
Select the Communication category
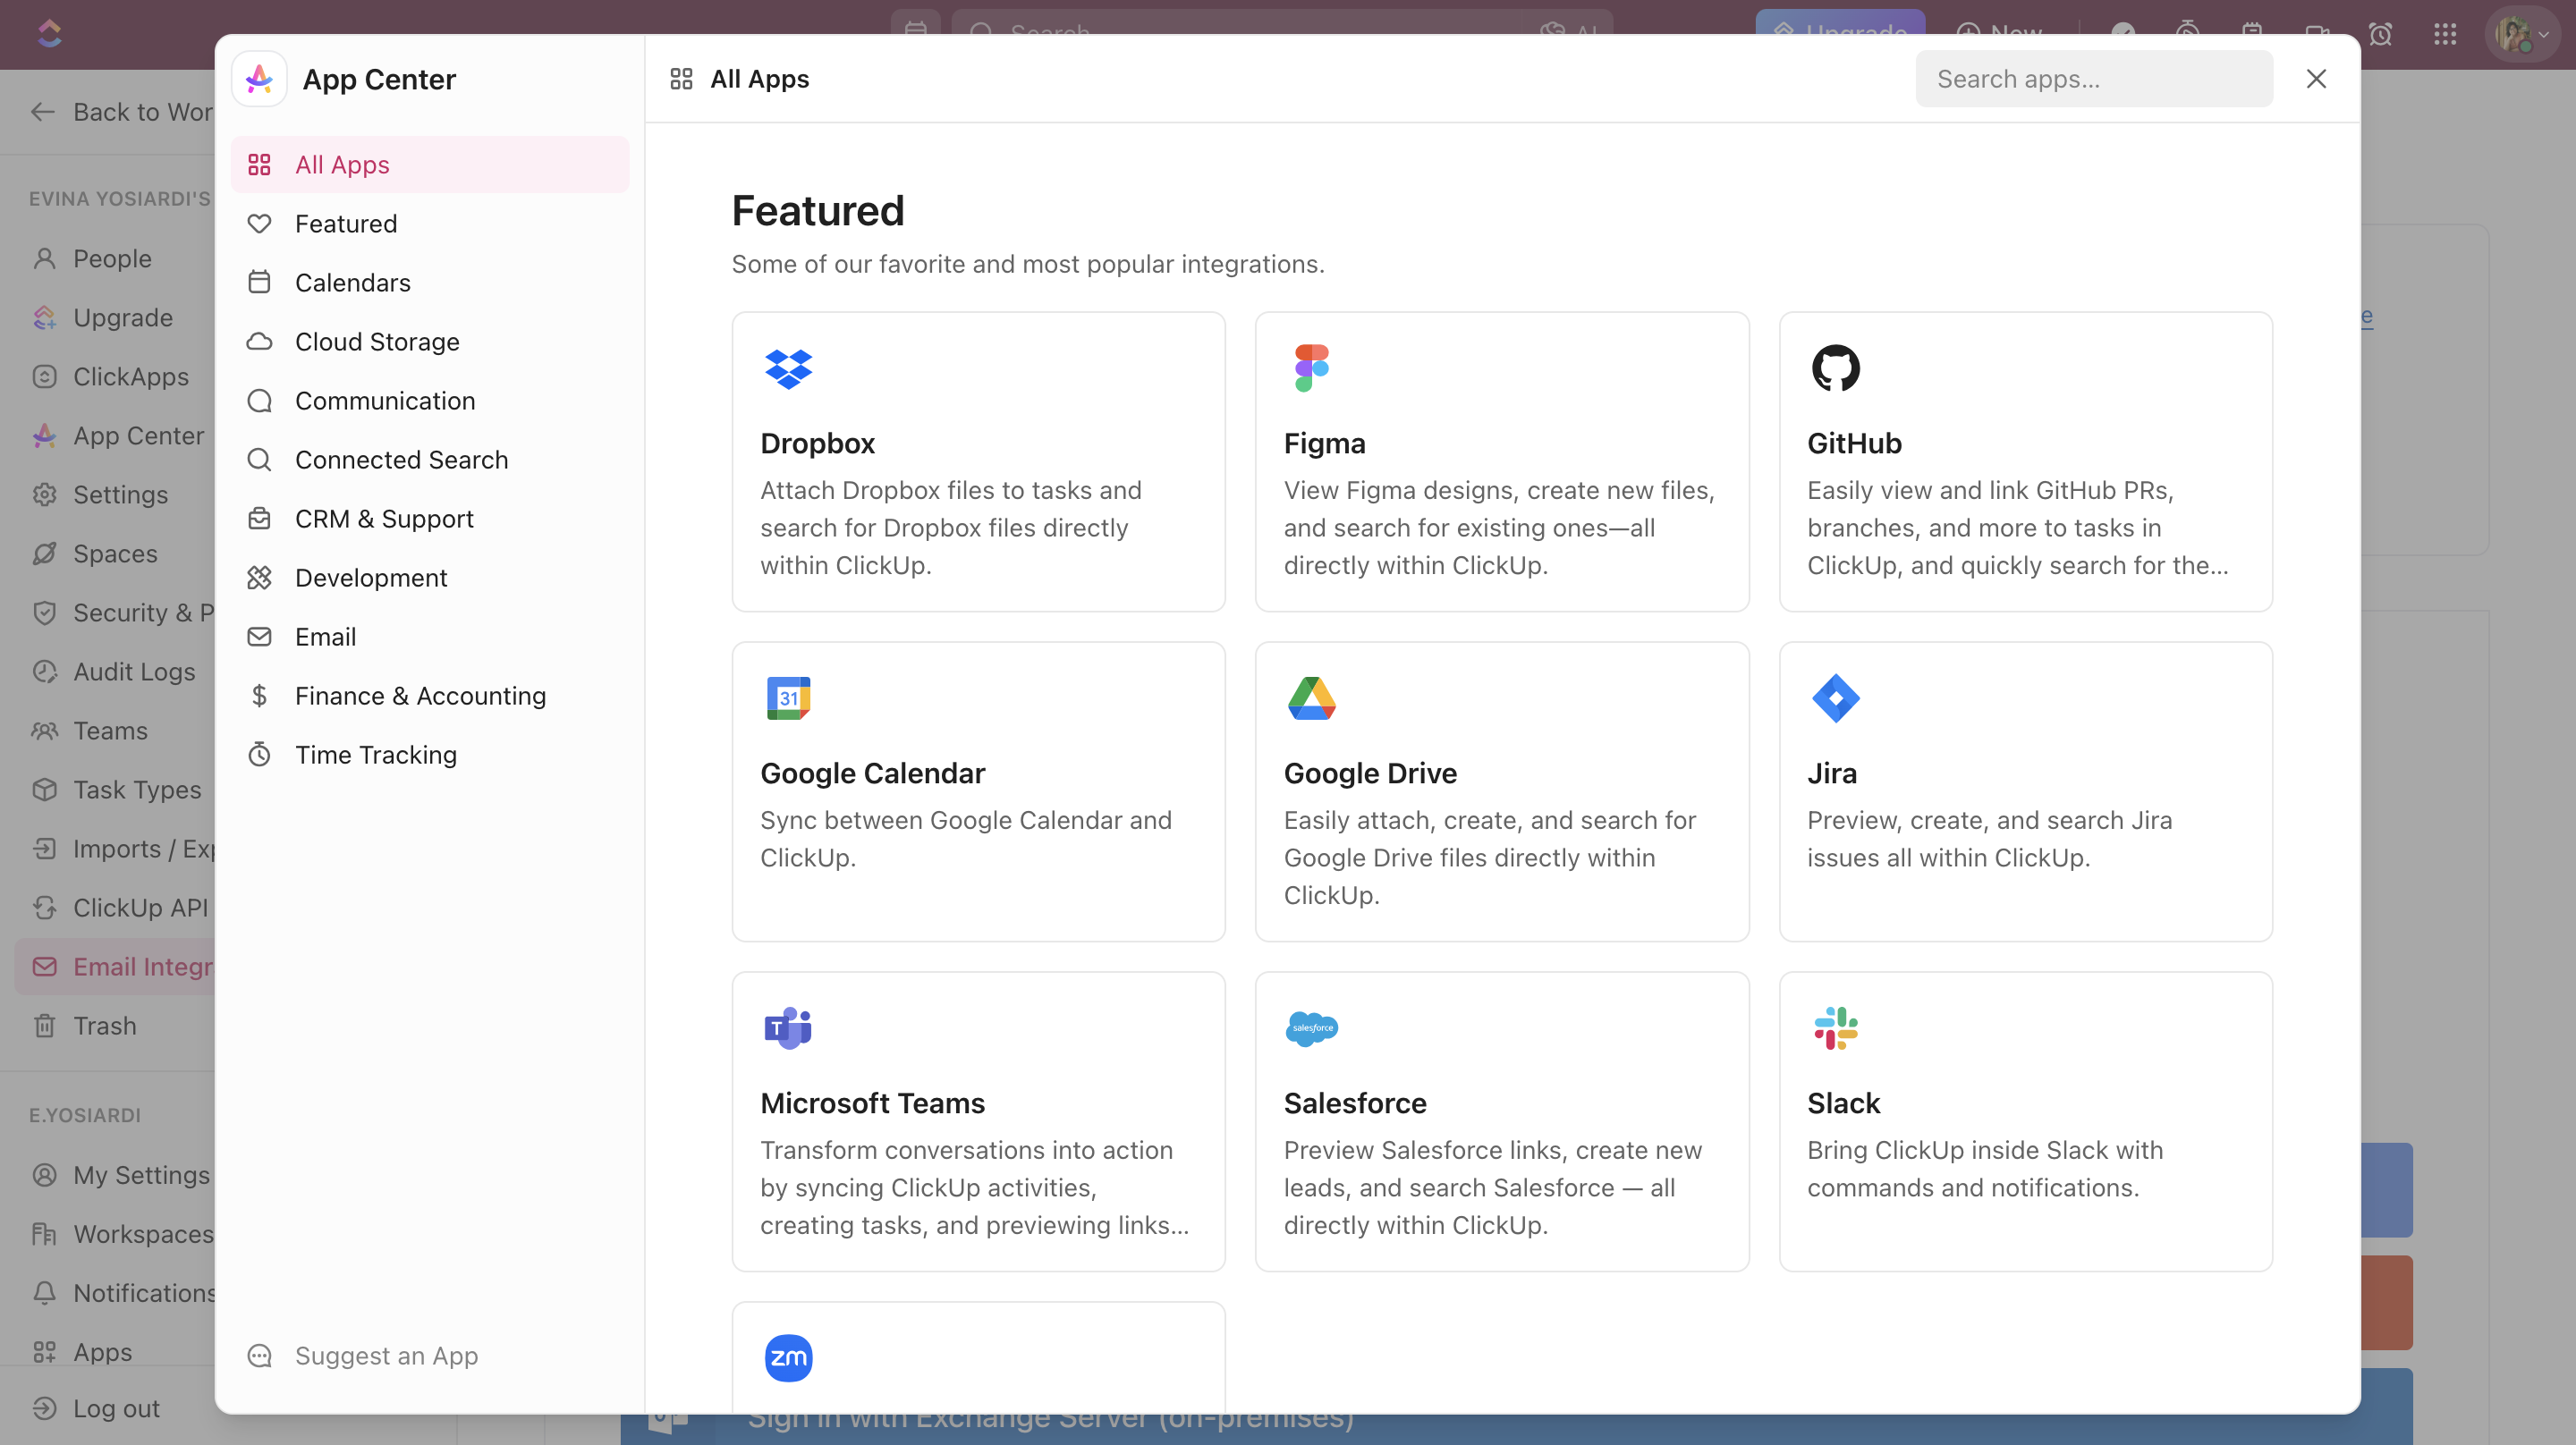tap(430, 401)
